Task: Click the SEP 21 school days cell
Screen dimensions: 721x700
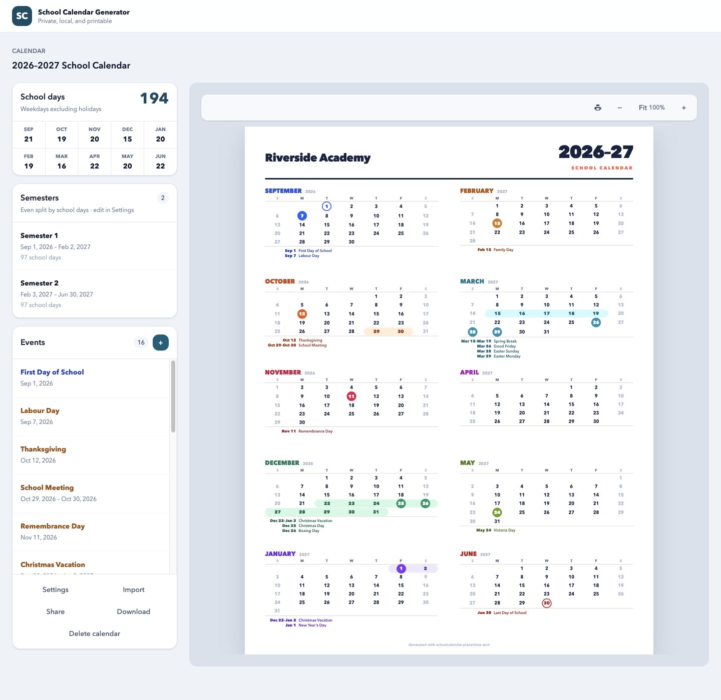Action: (29, 135)
